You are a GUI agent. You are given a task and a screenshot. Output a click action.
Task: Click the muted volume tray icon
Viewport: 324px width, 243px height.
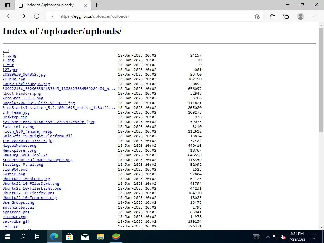pos(283,237)
